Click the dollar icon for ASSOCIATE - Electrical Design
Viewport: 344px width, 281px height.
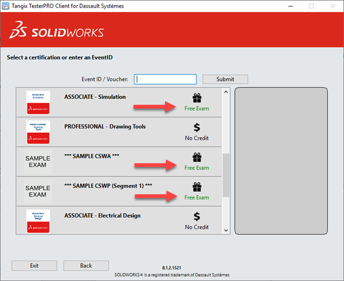197,217
